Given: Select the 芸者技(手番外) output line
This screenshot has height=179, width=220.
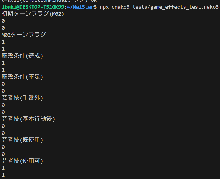Looking at the screenshot, I should 22,98.
